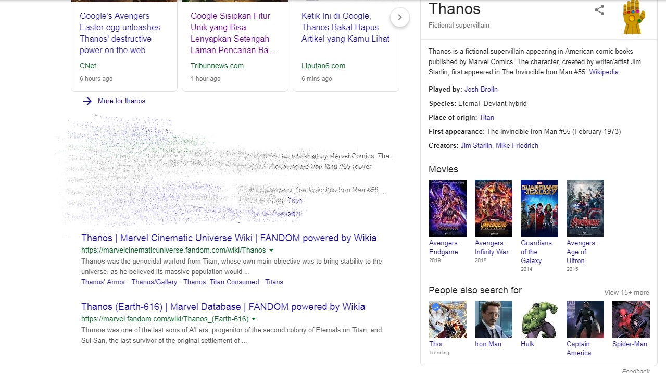Screen dimensions: 666x373
Task: Click the Movies section heading
Action: 443,169
